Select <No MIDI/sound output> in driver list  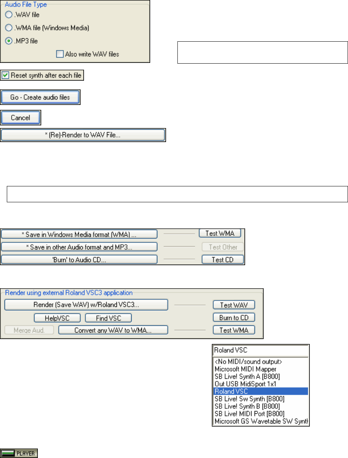[x=260, y=362]
